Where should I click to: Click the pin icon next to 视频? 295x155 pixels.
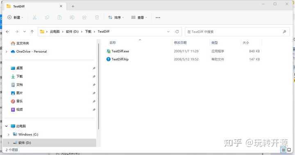point(94,109)
